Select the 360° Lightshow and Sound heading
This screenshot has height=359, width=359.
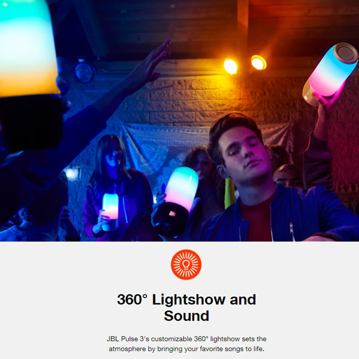tap(186, 307)
